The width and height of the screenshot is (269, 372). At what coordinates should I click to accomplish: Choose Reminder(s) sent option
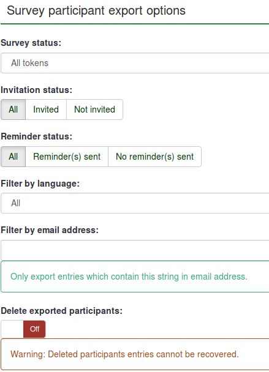pyautogui.click(x=67, y=157)
